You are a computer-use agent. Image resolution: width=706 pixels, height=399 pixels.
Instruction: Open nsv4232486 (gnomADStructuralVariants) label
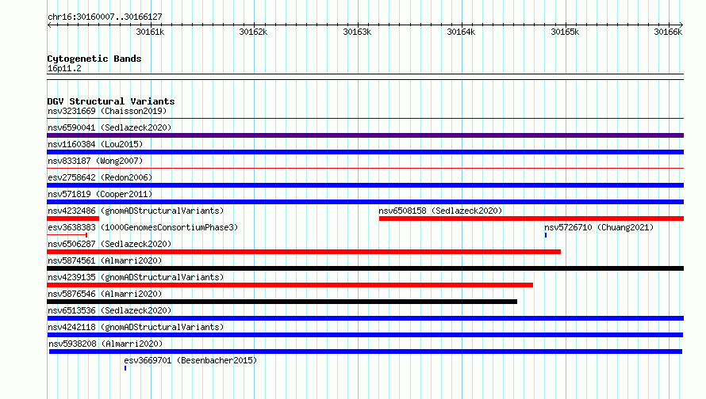click(x=136, y=211)
